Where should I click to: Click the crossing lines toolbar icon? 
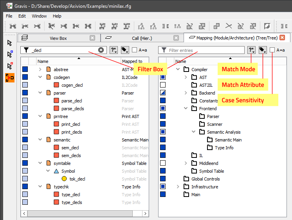tap(229, 26)
